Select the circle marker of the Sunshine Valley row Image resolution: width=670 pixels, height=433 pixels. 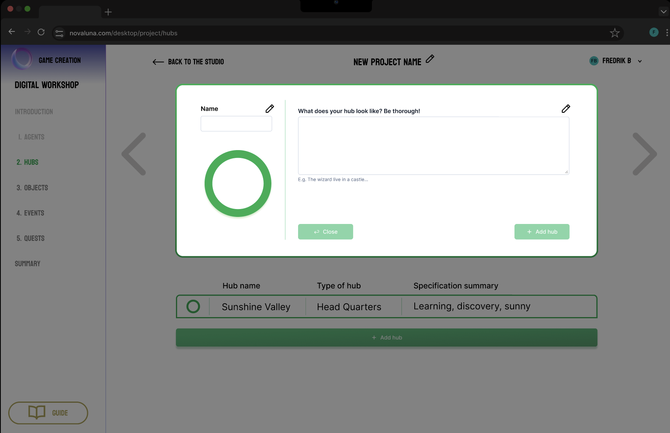coord(193,306)
